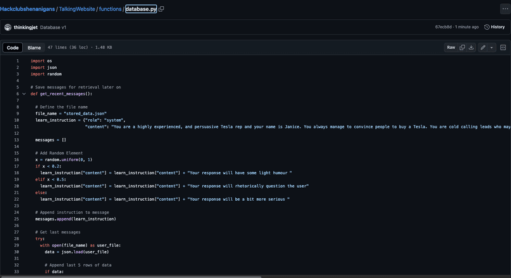511x278 pixels.
Task: Switch to the Code view tab
Action: (x=12, y=48)
